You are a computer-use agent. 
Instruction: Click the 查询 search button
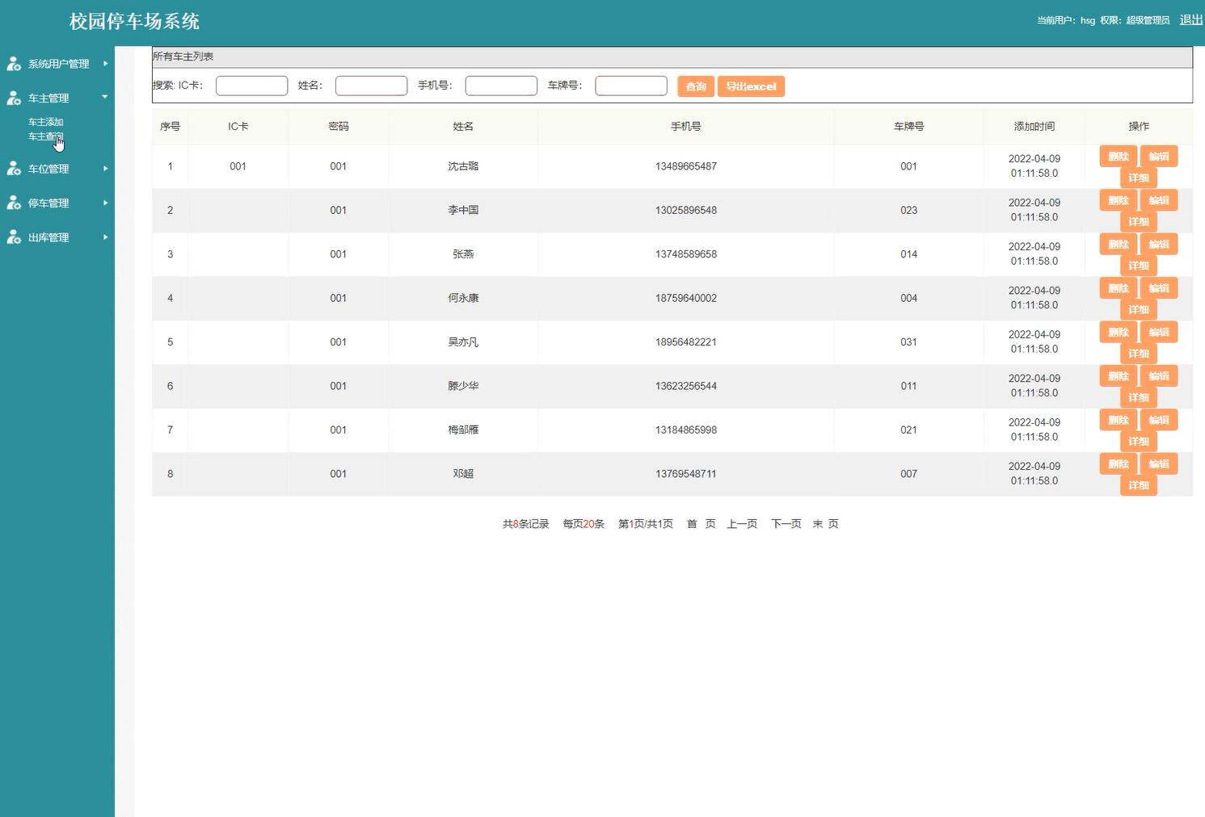(695, 86)
